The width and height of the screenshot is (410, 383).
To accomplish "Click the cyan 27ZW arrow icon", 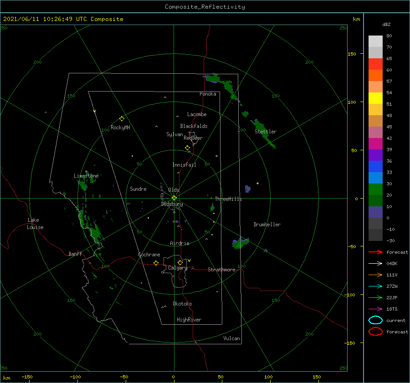I will tap(375, 286).
